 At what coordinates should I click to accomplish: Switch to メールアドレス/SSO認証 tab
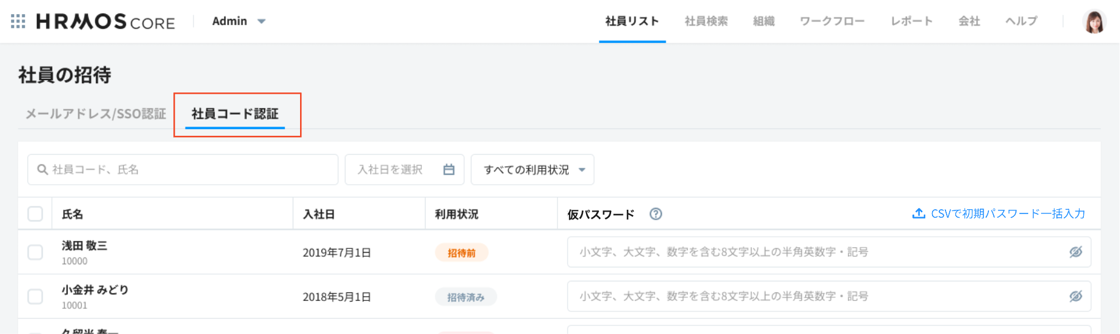coord(96,114)
